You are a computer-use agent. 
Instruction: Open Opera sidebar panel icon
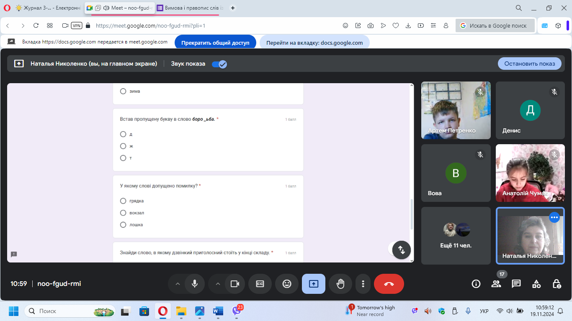[545, 25]
